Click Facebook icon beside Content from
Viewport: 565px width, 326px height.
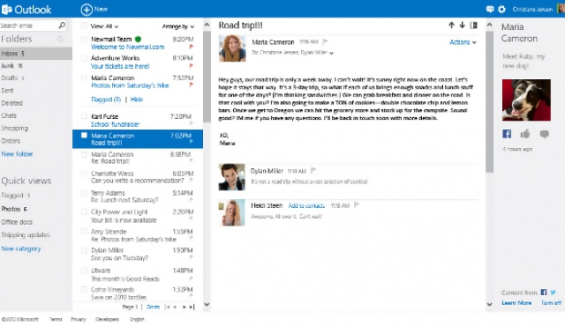click(544, 292)
